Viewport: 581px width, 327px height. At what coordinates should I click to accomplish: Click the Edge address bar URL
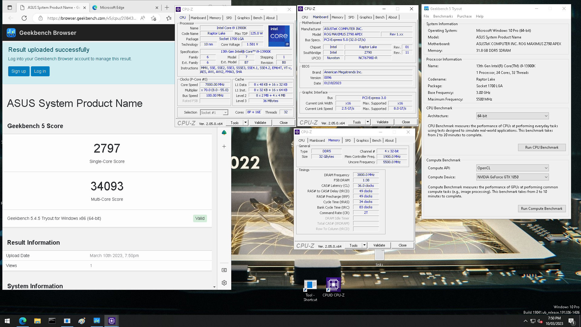point(92,18)
